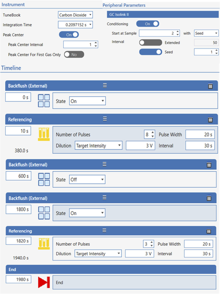Increment Number of Pulses from 8
220x294 pixels.
click(x=153, y=133)
